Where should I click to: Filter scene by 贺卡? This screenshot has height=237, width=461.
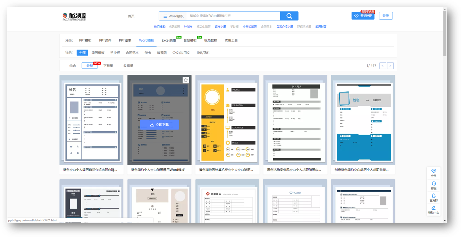[x=148, y=53]
